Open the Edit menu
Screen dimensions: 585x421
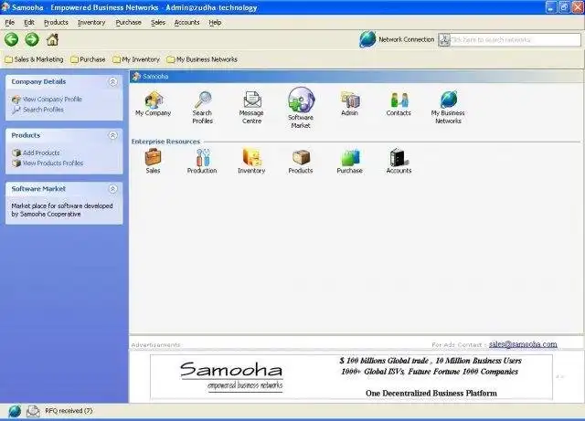[x=29, y=22]
